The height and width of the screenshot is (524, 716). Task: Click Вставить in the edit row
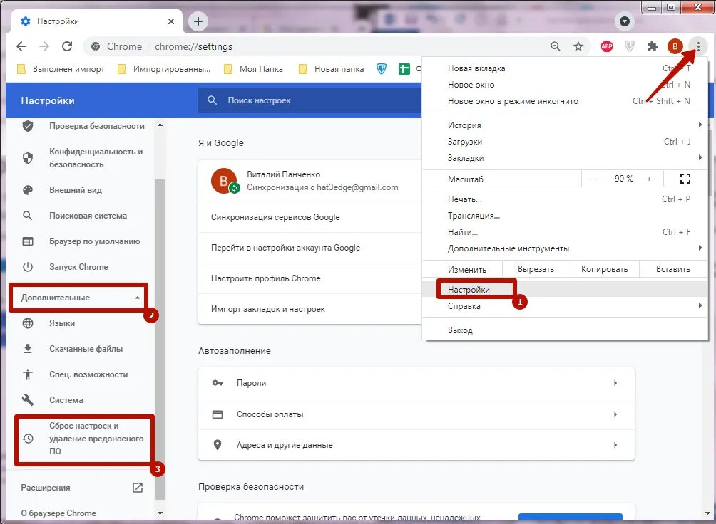click(673, 269)
